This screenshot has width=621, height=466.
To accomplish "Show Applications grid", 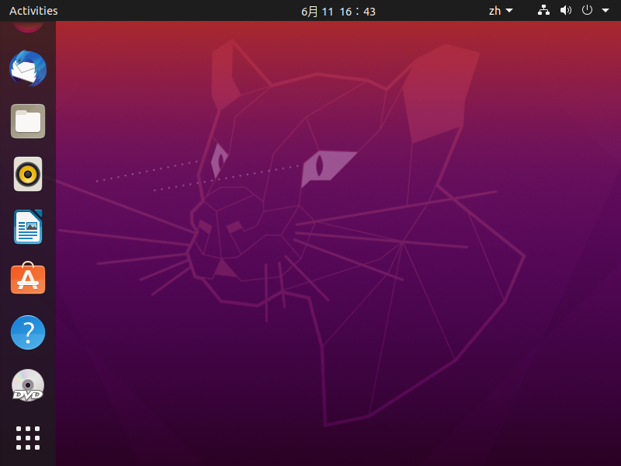I will point(28,438).
